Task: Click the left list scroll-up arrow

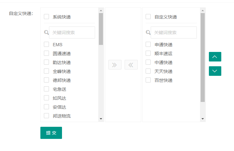Action: [x=101, y=10]
